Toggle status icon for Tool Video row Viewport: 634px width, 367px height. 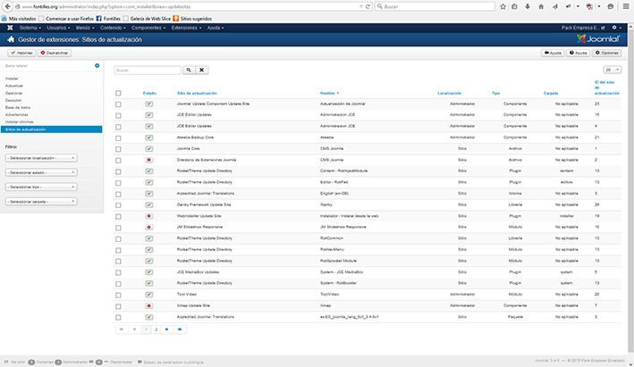point(149,295)
